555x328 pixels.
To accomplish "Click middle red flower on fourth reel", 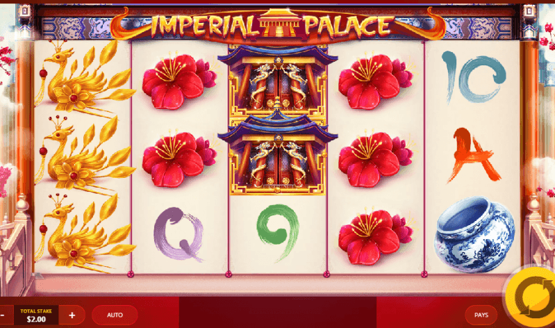I will [375, 158].
